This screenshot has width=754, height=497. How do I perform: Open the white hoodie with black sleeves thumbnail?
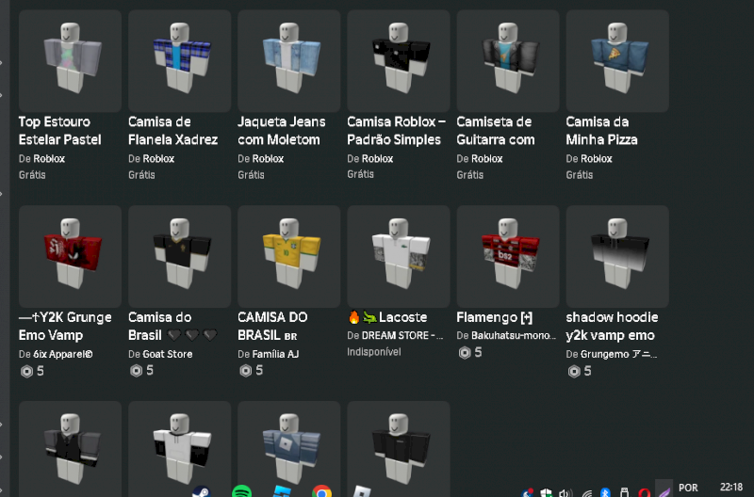(180, 449)
